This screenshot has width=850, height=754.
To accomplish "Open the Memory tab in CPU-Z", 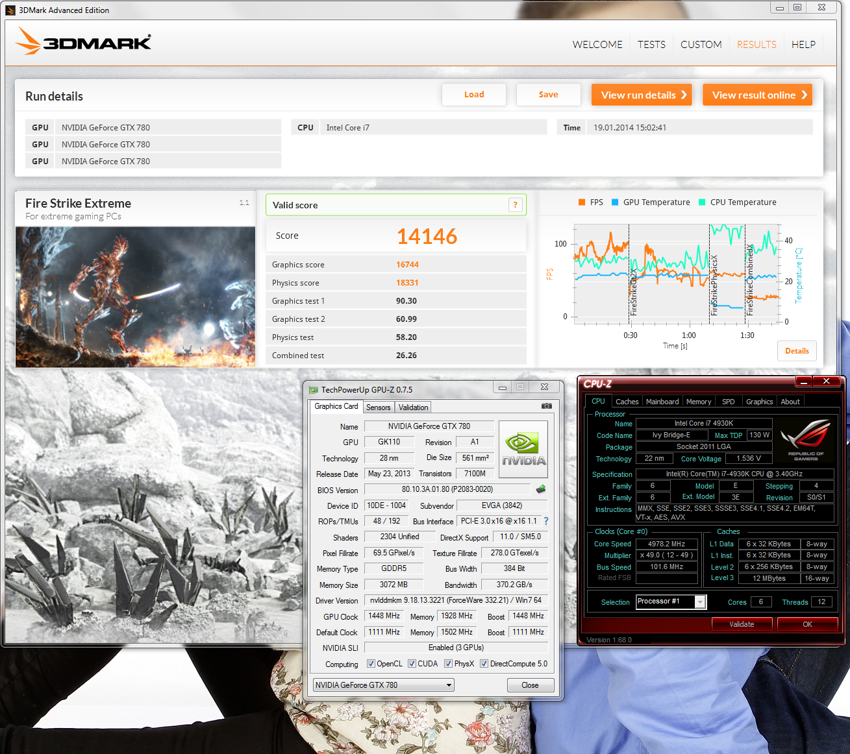I will 699,402.
